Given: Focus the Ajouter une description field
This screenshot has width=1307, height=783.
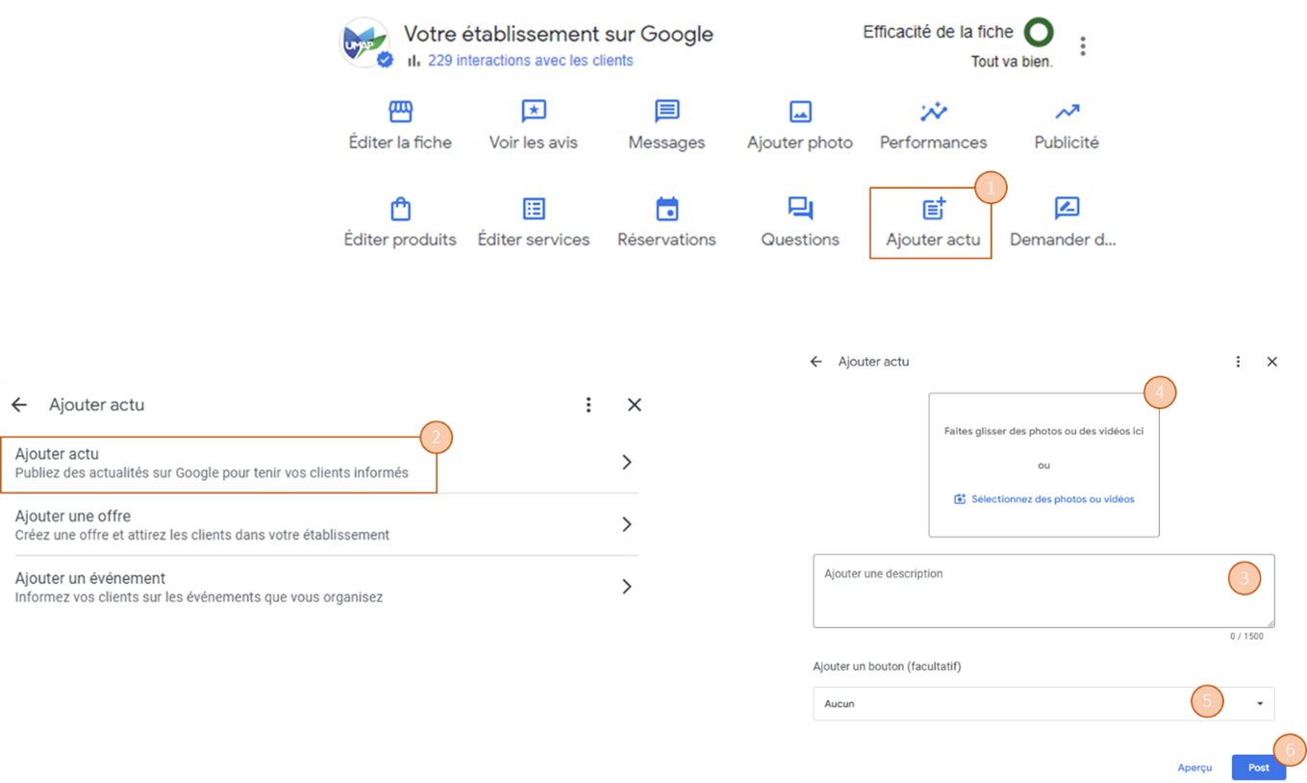Looking at the screenshot, I should pos(1043,591).
